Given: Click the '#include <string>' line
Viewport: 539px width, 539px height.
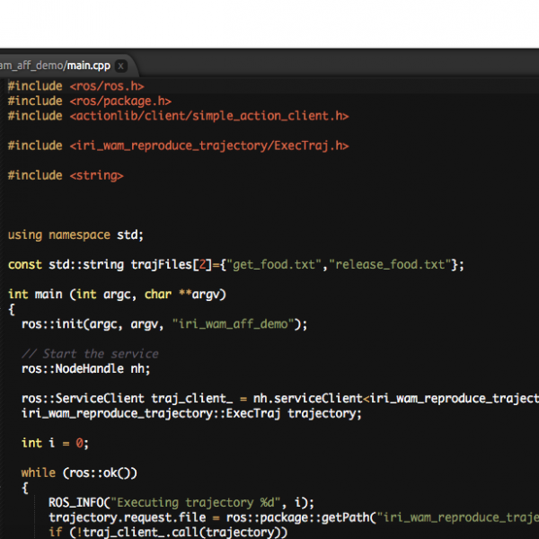Looking at the screenshot, I should point(66,176).
